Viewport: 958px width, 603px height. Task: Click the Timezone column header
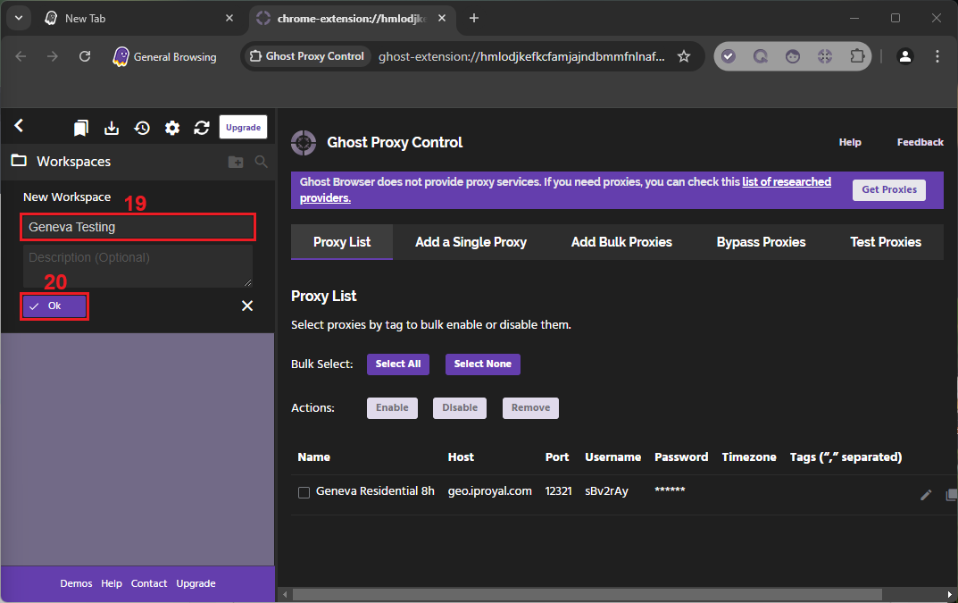tap(749, 456)
